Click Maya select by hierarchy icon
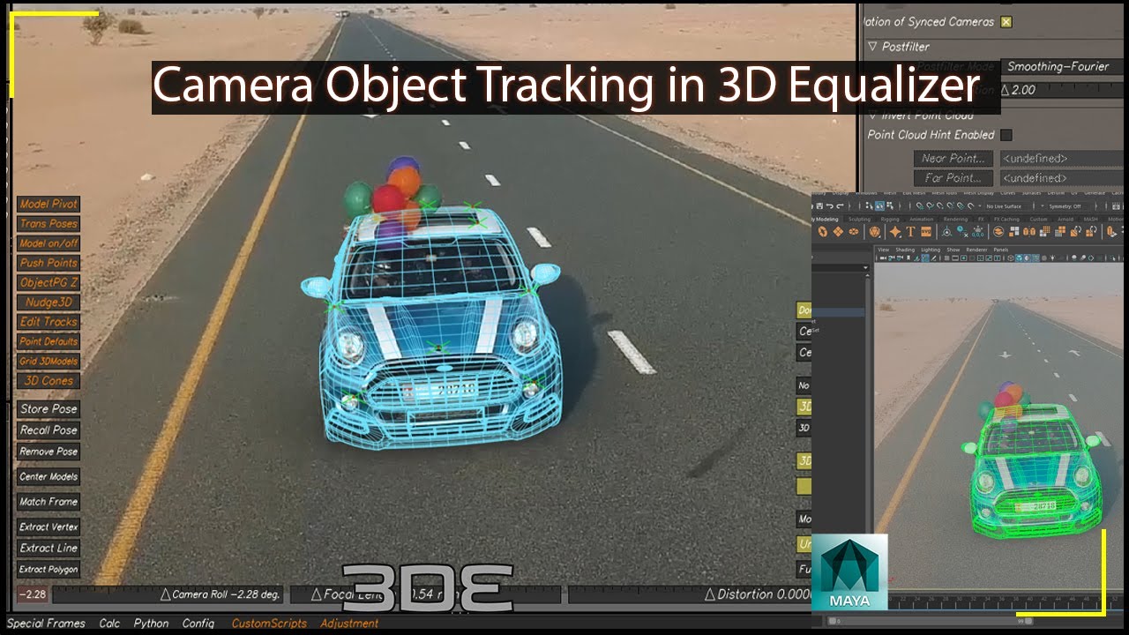 [x=869, y=206]
